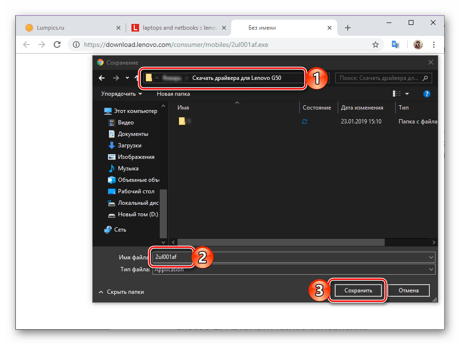Select the Без имени tab
460x345 pixels.
point(284,28)
